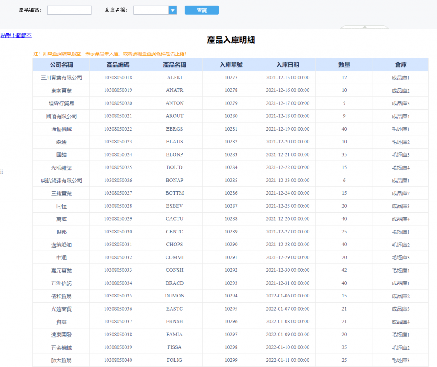Select company cell 遠東開發
The image size is (437, 367).
pyautogui.click(x=61, y=335)
